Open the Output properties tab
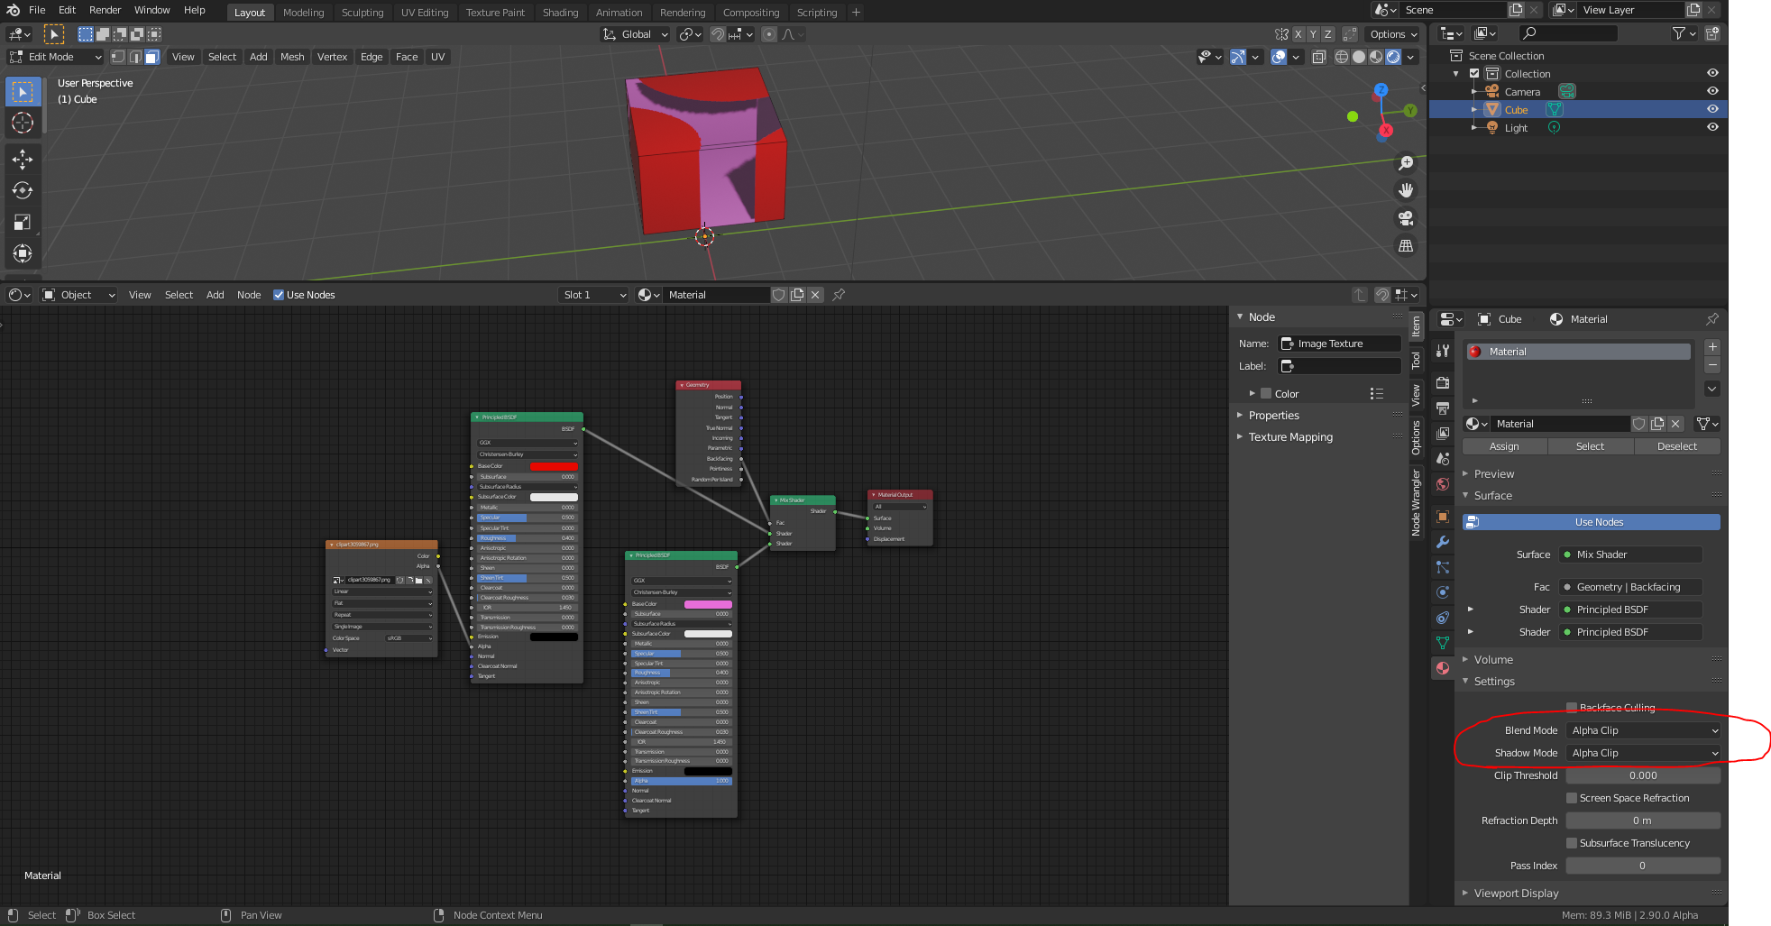 [1443, 408]
